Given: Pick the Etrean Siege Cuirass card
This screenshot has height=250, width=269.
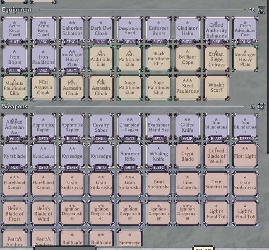Looking at the screenshot, I should (x=216, y=58).
